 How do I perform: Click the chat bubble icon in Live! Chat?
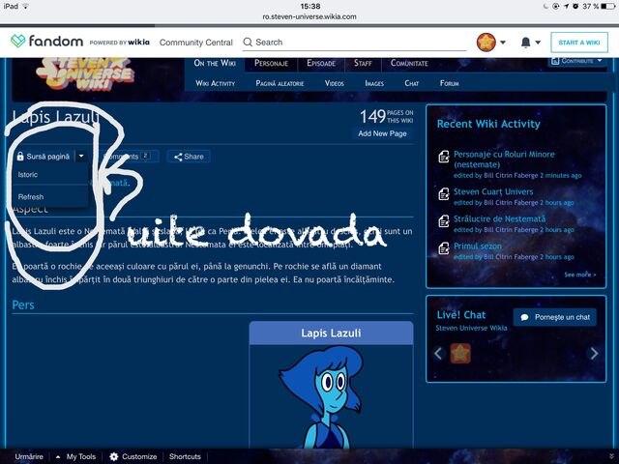pos(524,318)
